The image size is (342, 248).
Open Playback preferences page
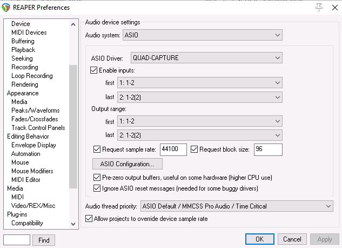click(x=23, y=50)
